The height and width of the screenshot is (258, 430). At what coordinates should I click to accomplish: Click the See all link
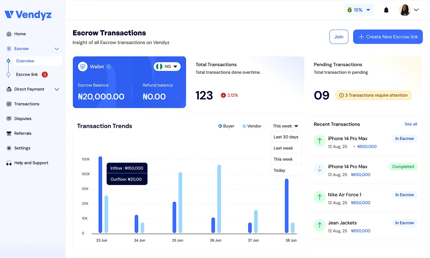(x=410, y=124)
